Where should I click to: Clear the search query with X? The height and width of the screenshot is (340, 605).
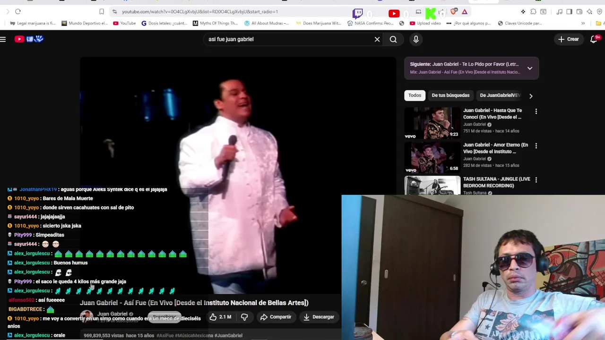coord(377,39)
